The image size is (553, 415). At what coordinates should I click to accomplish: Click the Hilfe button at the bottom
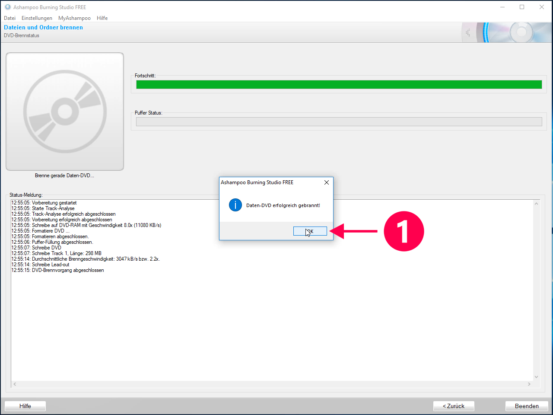pyautogui.click(x=25, y=406)
